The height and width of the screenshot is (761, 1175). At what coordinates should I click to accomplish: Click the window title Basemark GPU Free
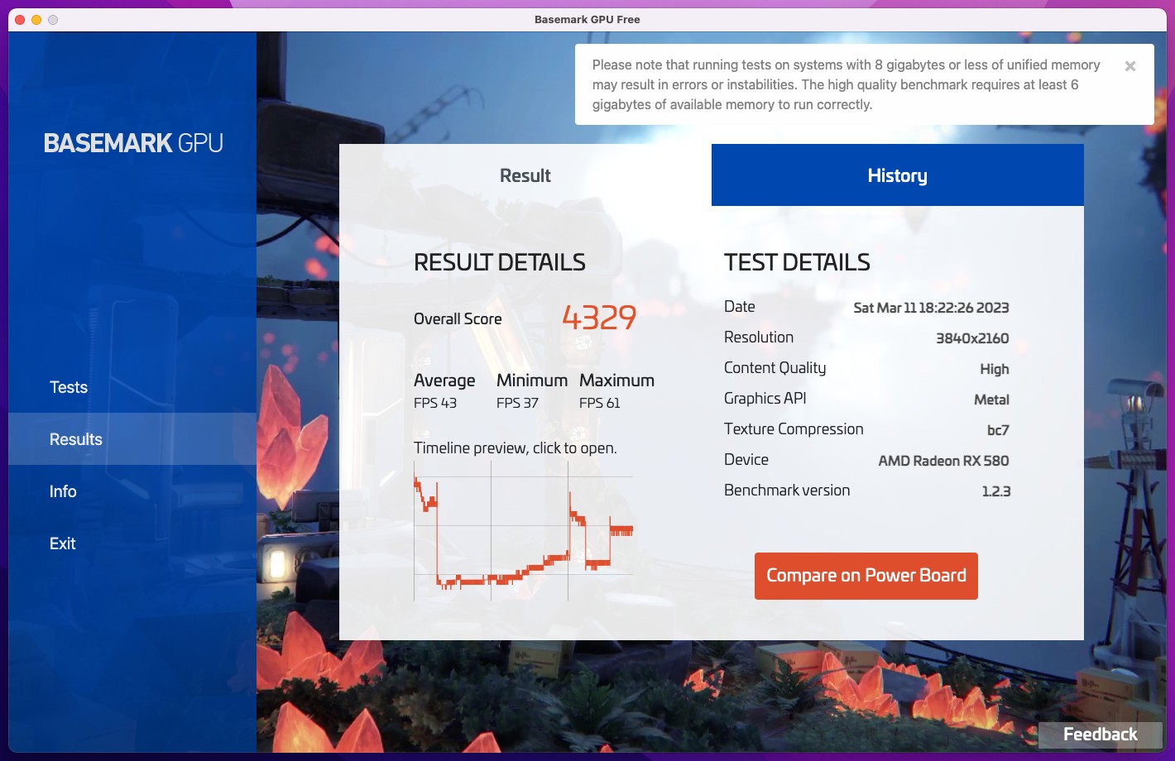[x=587, y=19]
